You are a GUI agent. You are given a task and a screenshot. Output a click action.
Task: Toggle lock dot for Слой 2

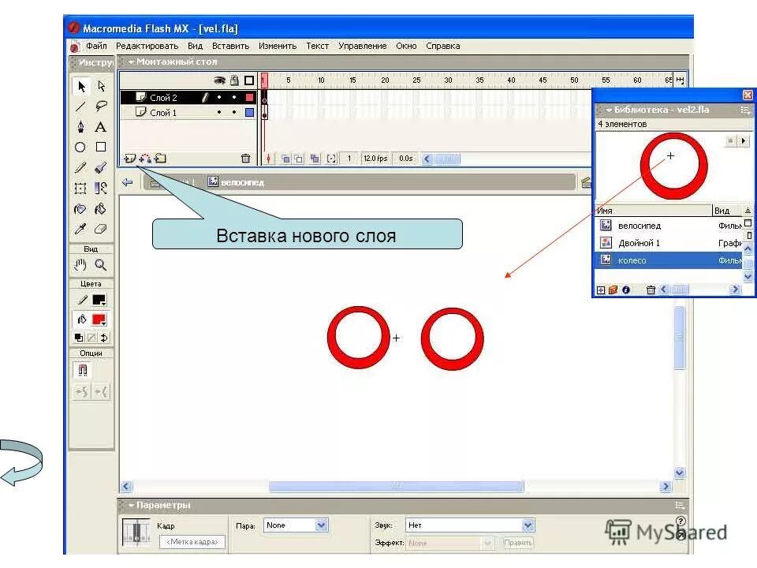pos(234,98)
